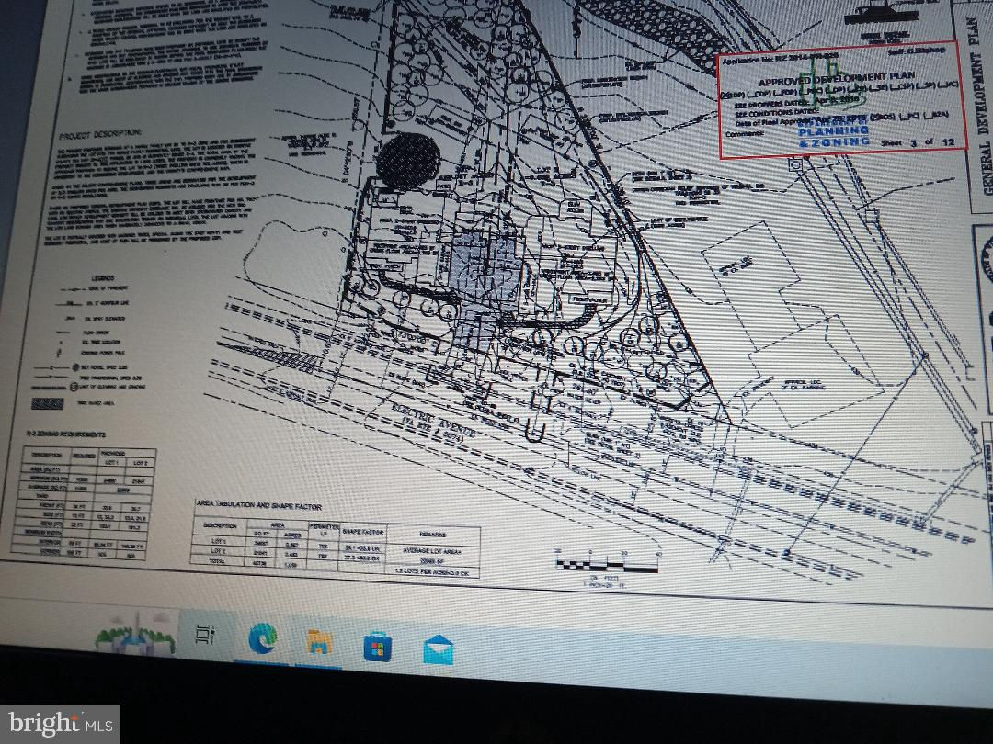Open the Mail app in taskbar
This screenshot has height=744, width=993.
click(437, 651)
